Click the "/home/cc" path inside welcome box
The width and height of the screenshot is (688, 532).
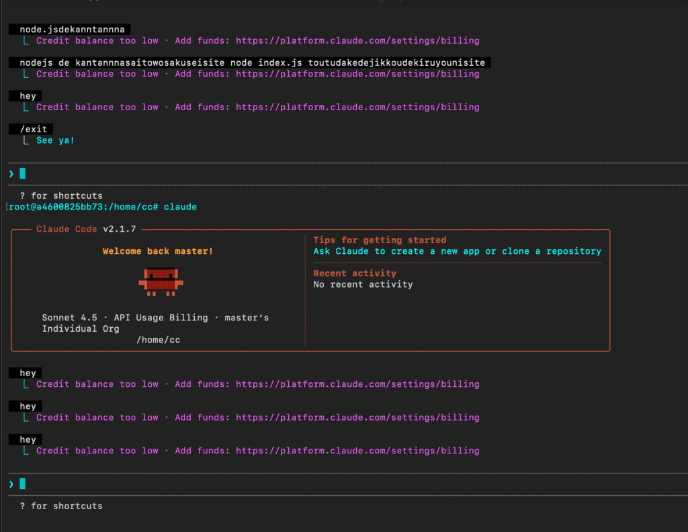click(158, 340)
